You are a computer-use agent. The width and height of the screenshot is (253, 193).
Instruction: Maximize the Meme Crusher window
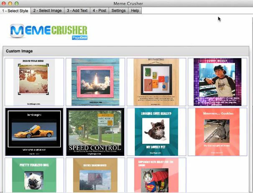(x=16, y=3)
